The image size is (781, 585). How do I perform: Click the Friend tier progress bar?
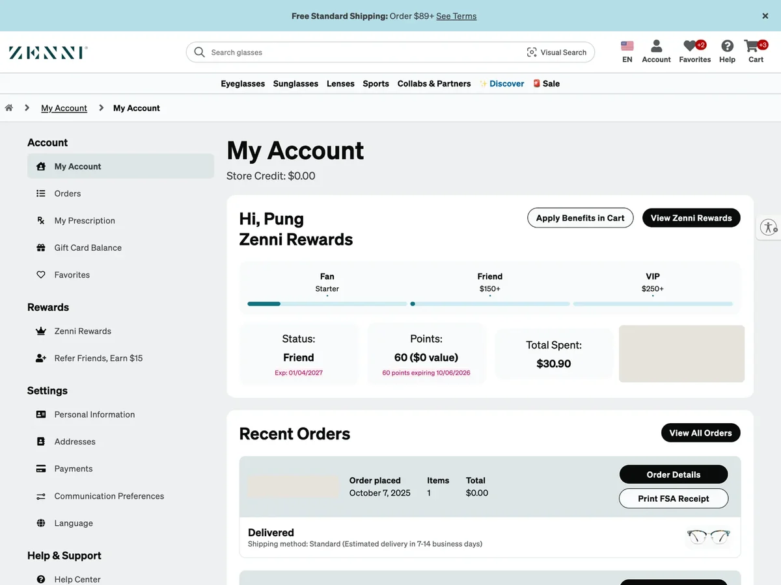pos(490,304)
